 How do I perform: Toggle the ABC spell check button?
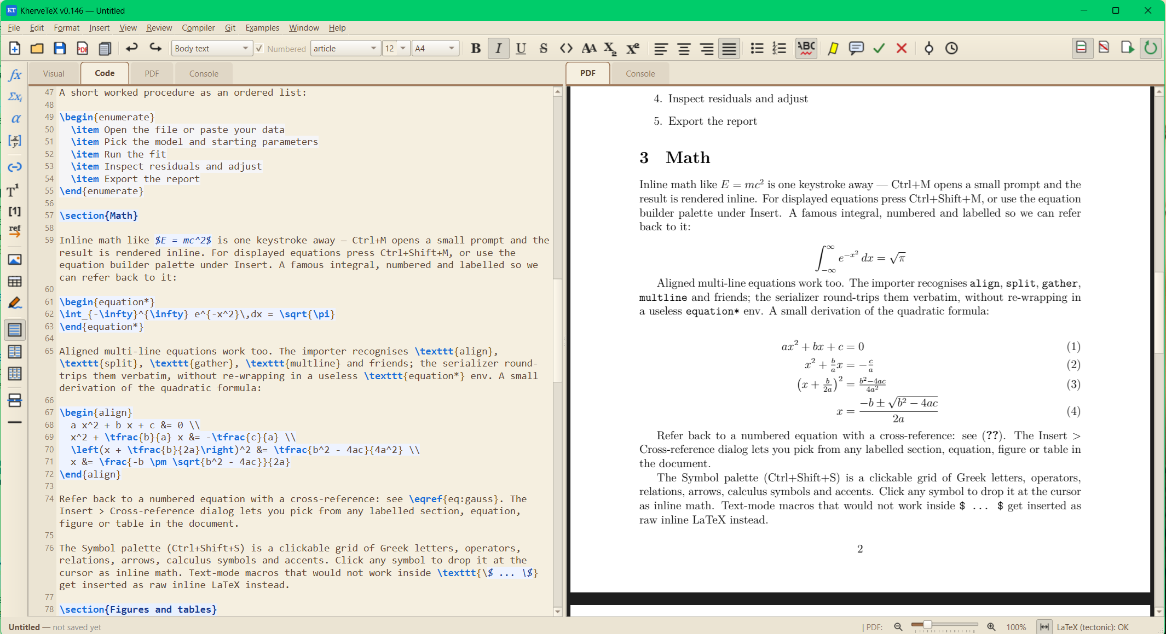click(x=806, y=49)
